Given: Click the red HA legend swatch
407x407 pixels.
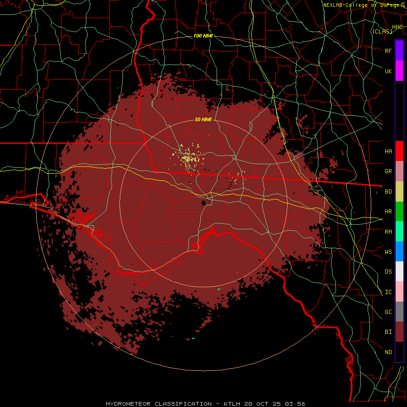Looking at the screenshot, I should (x=399, y=151).
